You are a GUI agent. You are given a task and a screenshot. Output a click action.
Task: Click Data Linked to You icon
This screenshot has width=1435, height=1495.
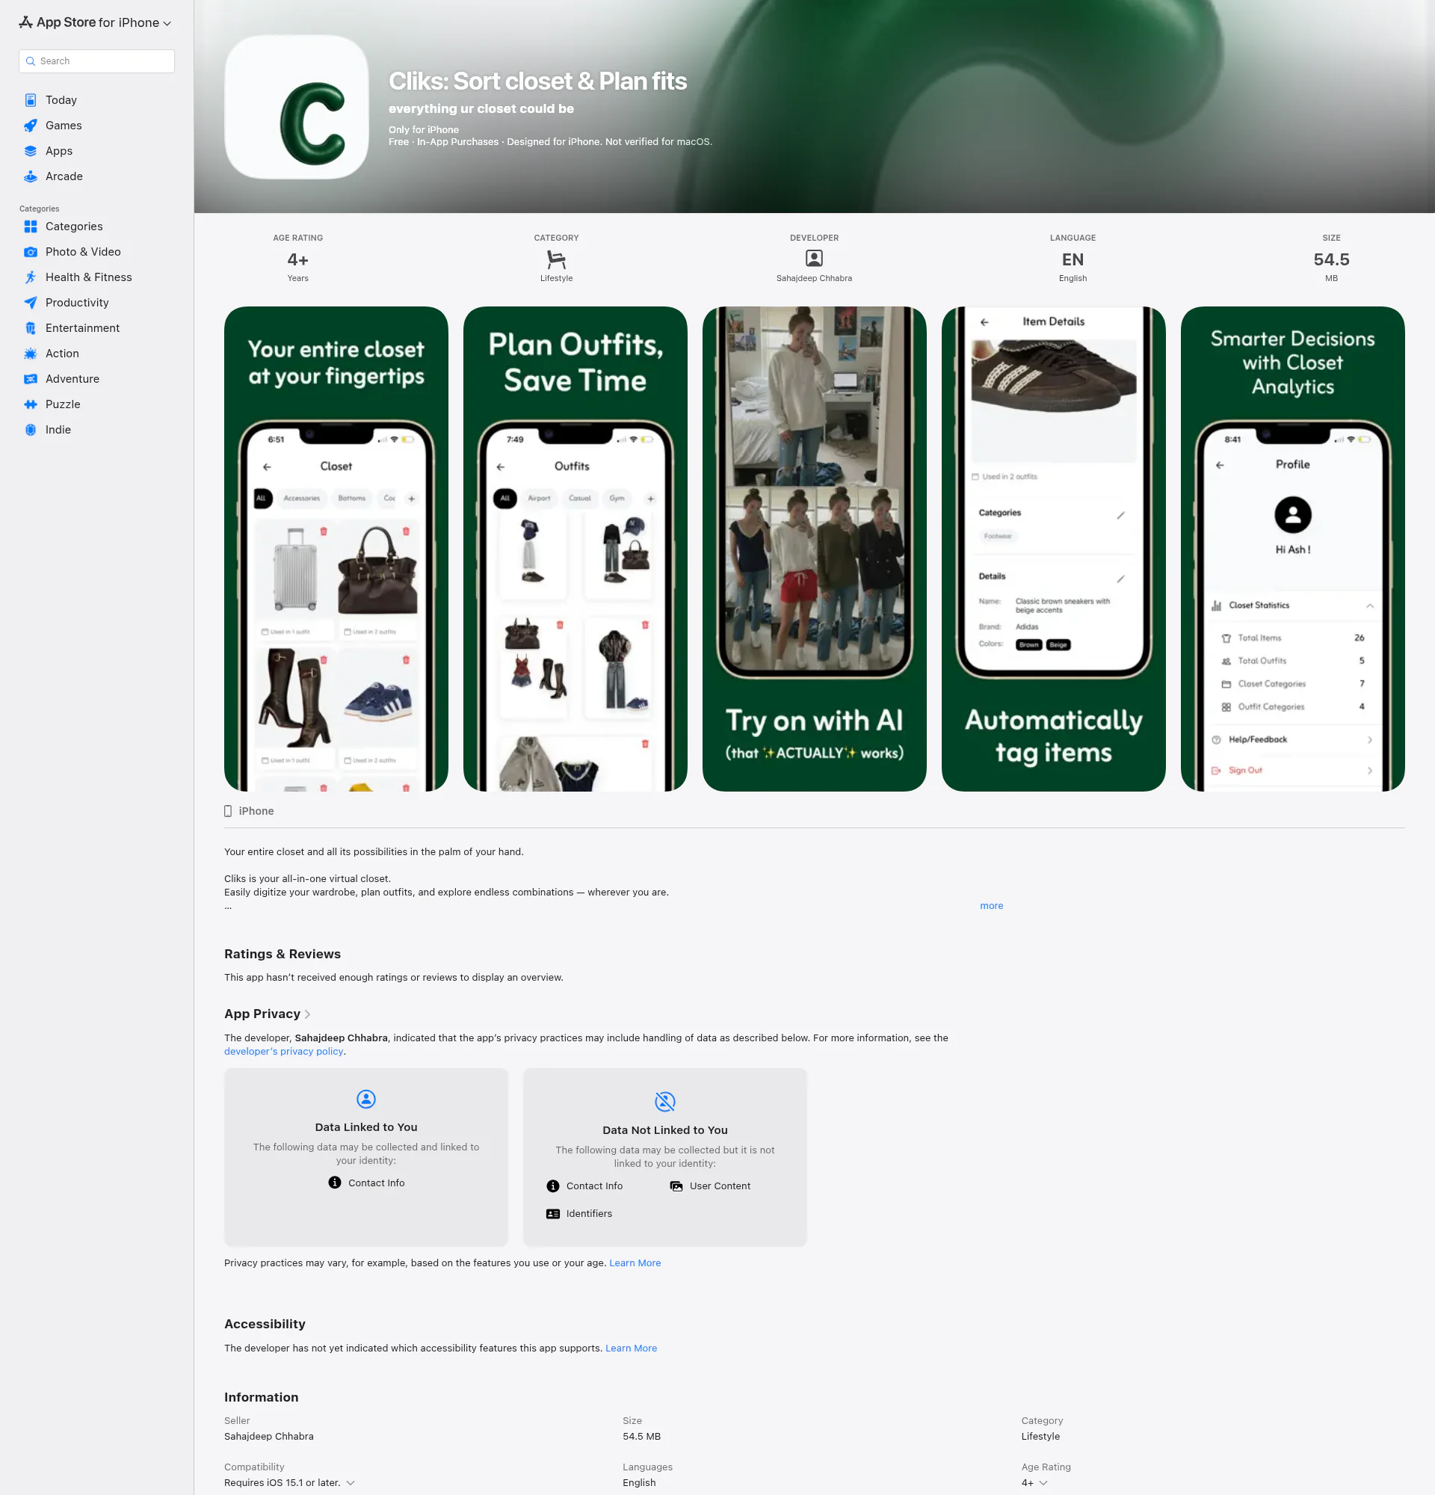pos(366,1098)
